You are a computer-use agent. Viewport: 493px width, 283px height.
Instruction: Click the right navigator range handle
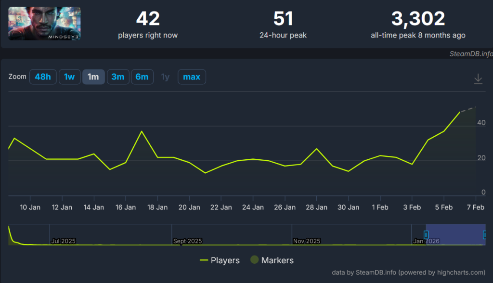coord(485,234)
